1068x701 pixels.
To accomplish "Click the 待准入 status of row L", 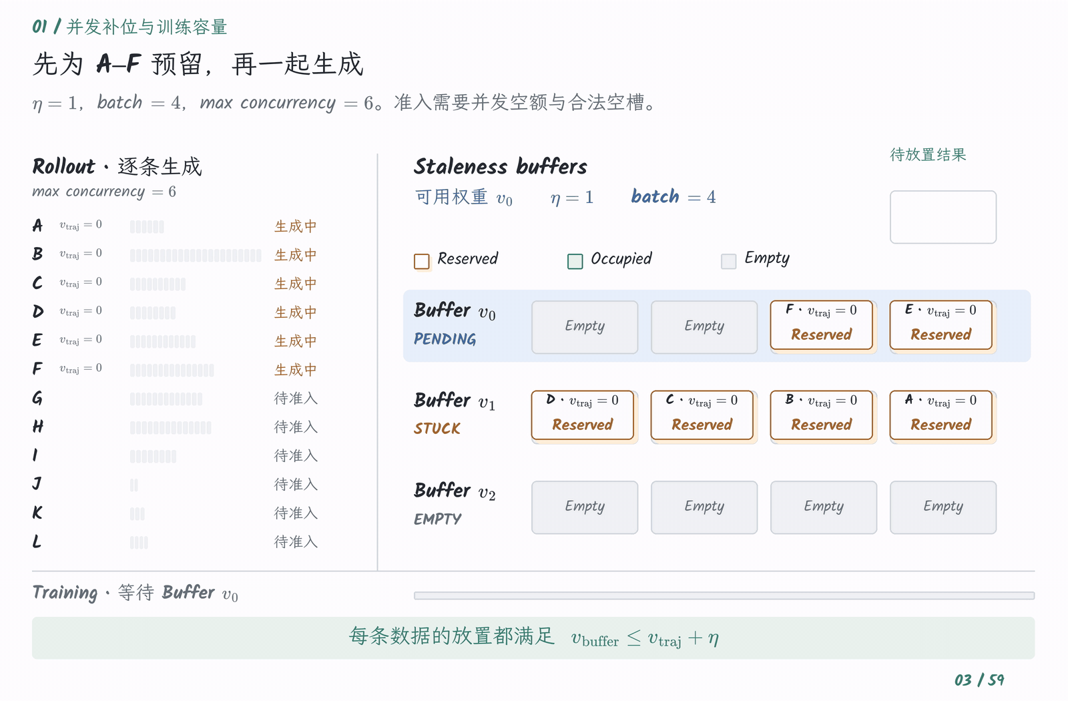I will click(x=296, y=542).
